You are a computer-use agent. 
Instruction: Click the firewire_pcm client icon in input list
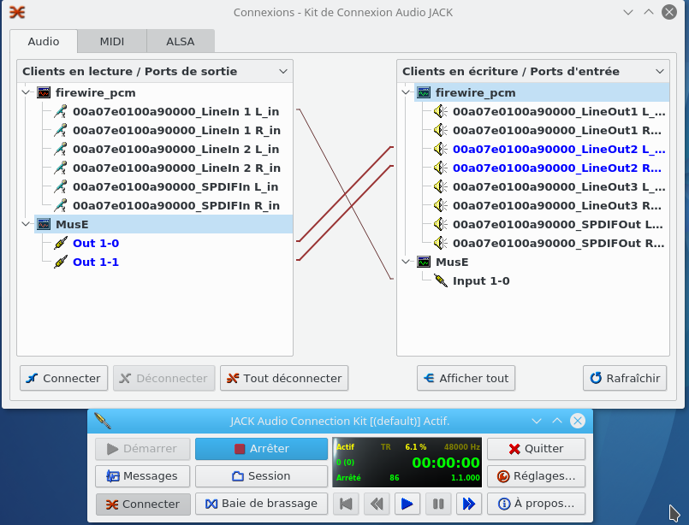coord(424,92)
